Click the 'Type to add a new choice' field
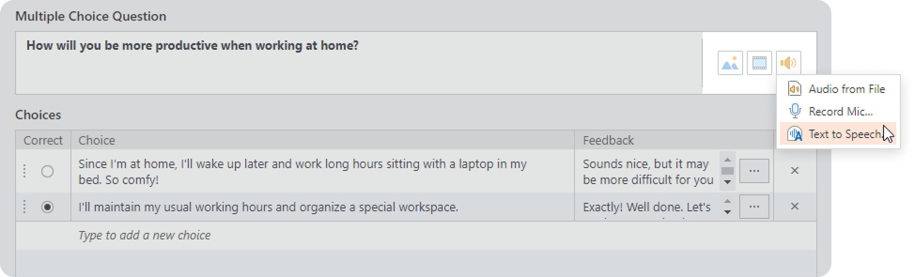 (x=416, y=235)
